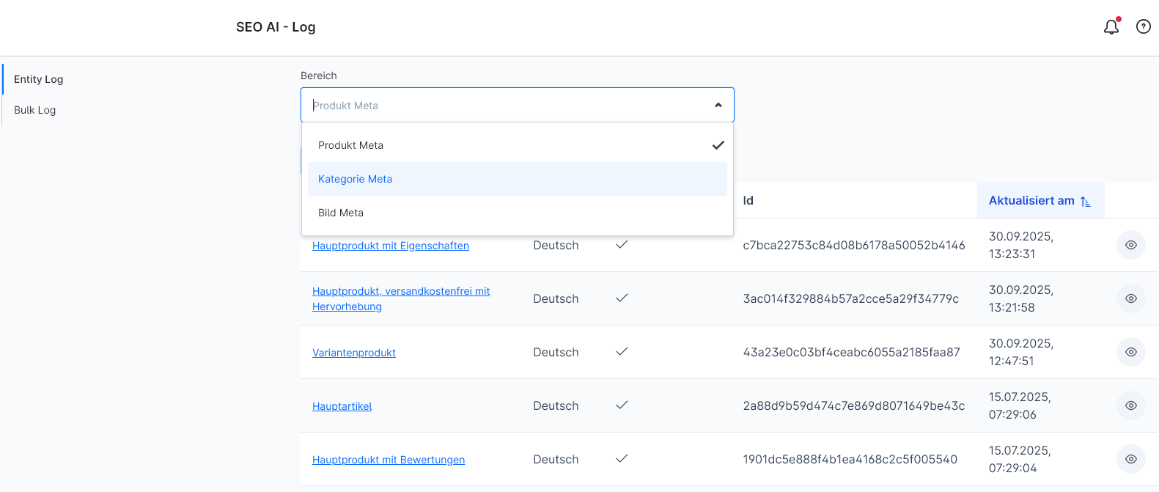
Task: Sort by Aktualisiert am column header
Action: [1031, 201]
